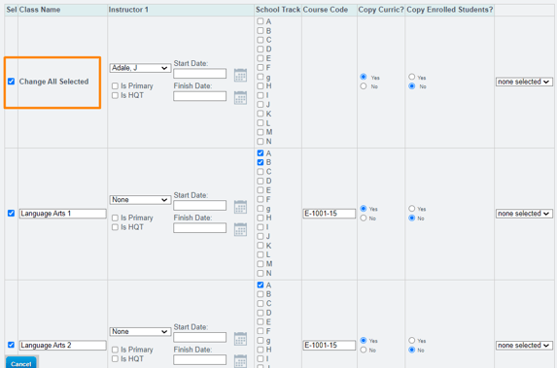
Task: Check Is Primary in Change All row
Action: tap(115, 85)
